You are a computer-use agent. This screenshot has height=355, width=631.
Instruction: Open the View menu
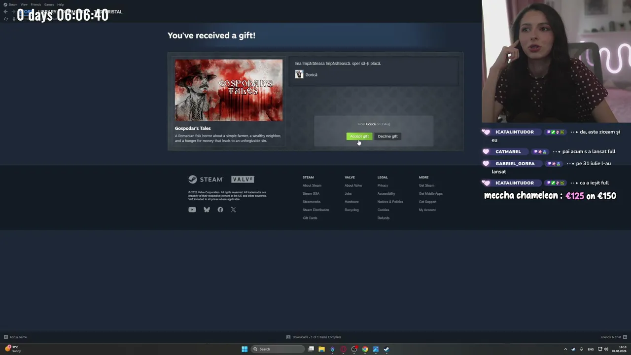(x=24, y=4)
